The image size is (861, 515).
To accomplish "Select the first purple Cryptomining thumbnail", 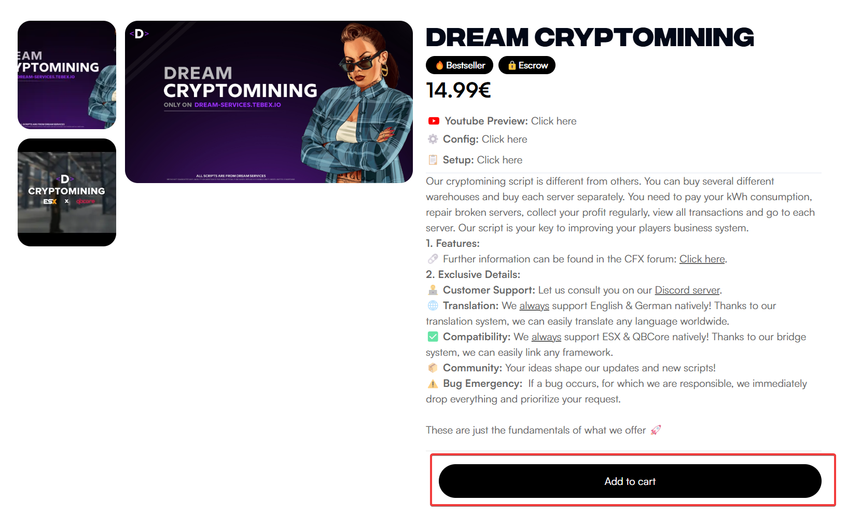I will 67,75.
